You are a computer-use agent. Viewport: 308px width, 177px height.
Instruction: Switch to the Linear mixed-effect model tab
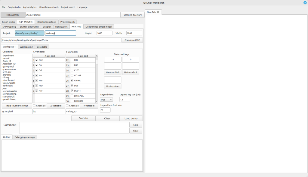tap(99, 27)
